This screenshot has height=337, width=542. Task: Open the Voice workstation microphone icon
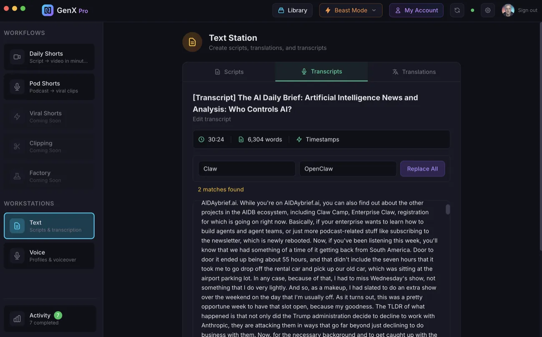[17, 255]
